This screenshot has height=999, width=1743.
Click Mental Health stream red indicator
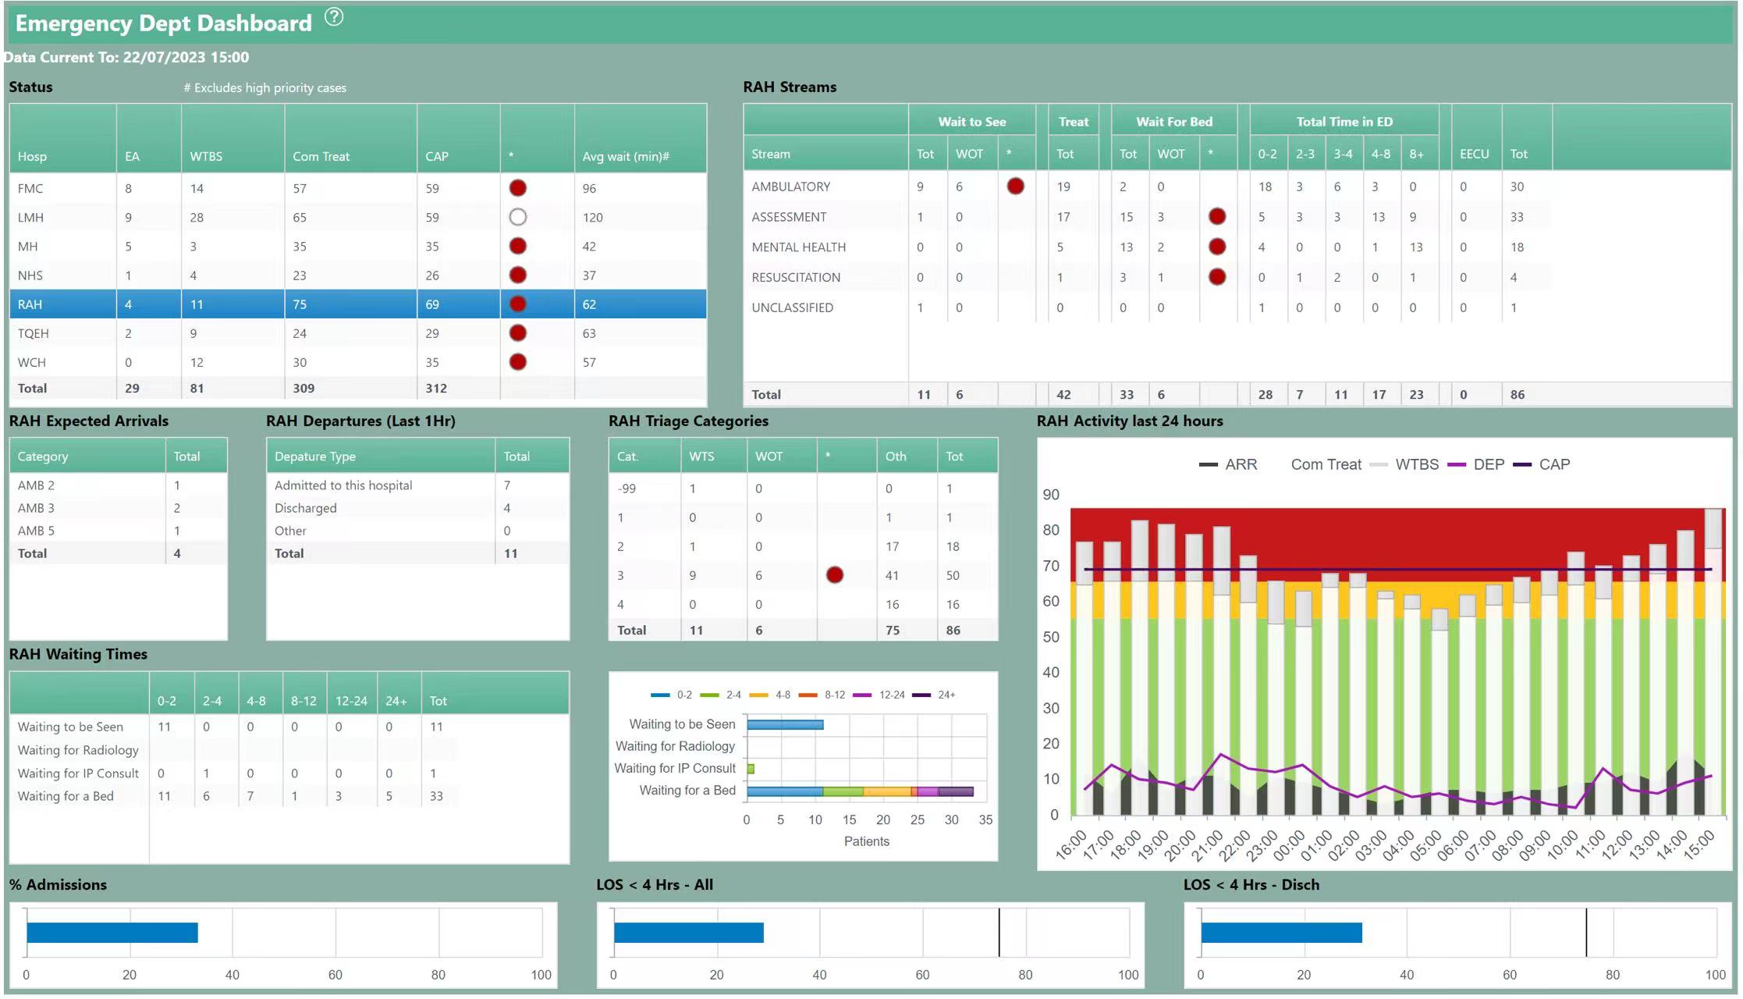(1216, 247)
